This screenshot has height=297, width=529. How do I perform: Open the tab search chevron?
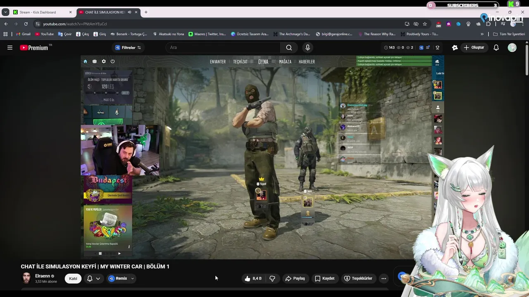click(x=5, y=12)
